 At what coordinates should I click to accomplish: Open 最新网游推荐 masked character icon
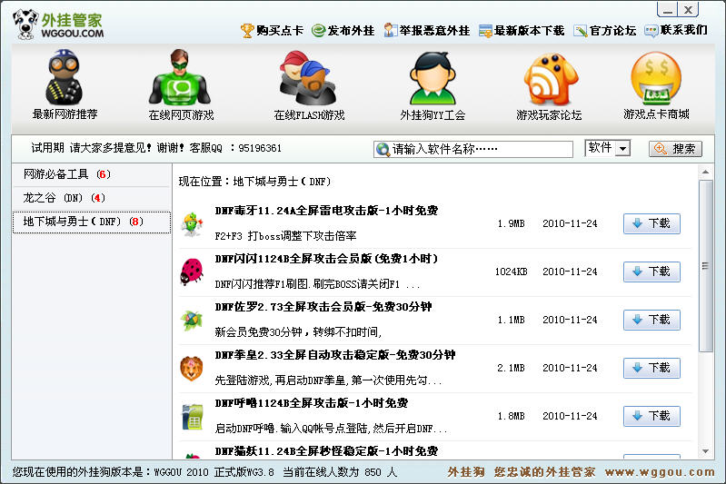pos(64,77)
